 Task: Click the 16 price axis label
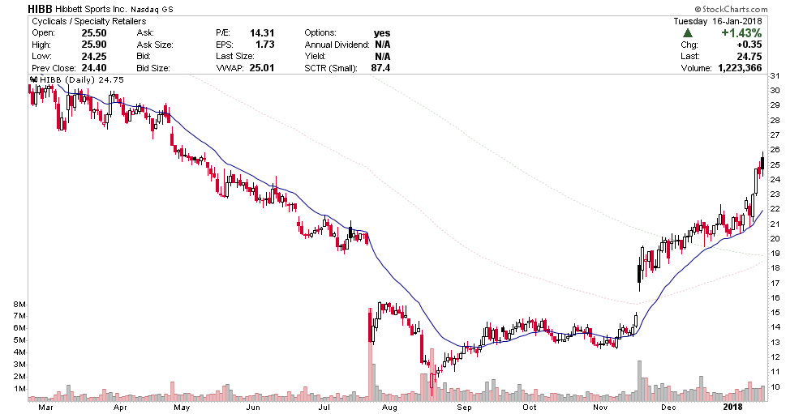pos(775,298)
